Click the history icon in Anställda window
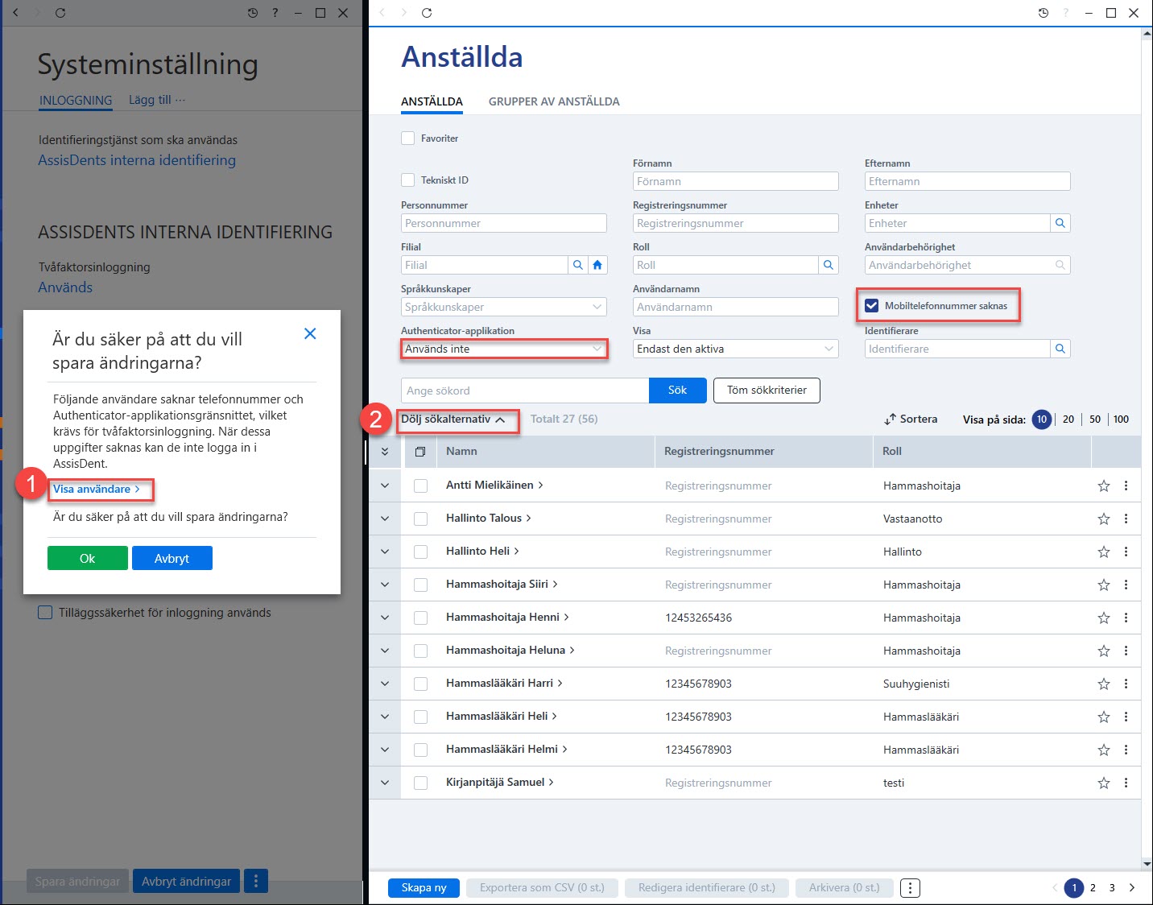The width and height of the screenshot is (1153, 905). tap(1043, 13)
